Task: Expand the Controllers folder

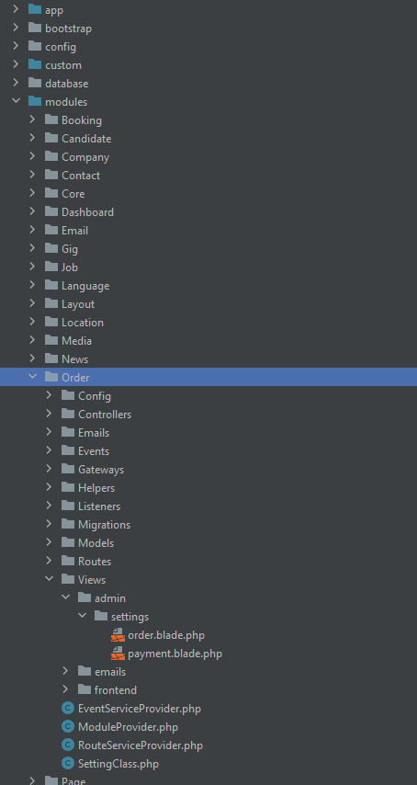Action: (49, 414)
